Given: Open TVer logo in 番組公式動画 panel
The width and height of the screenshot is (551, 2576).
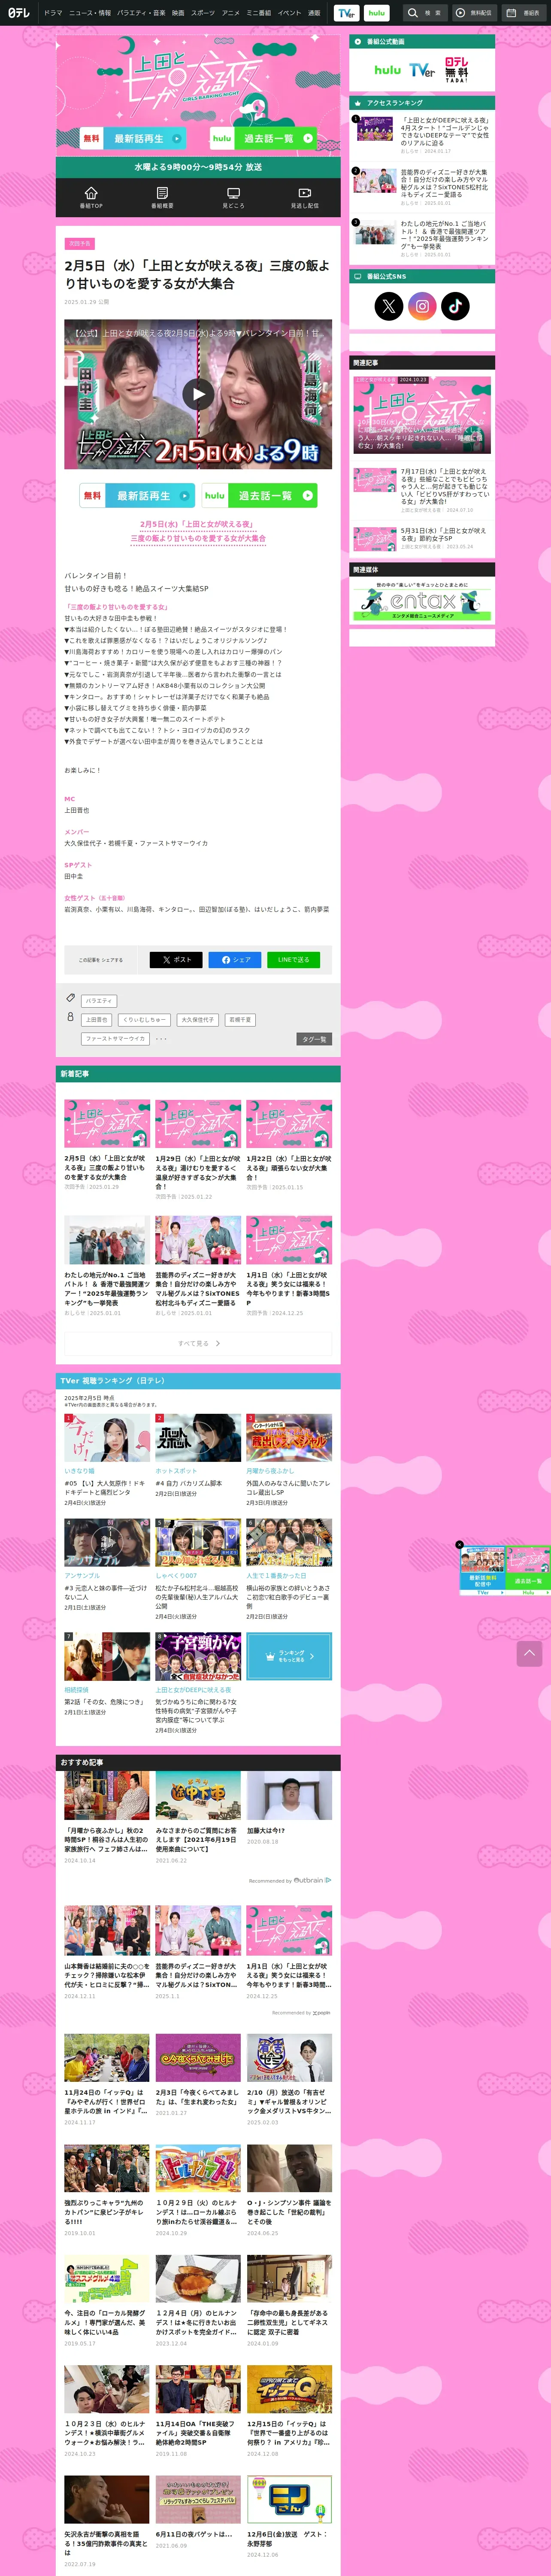Looking at the screenshot, I should (x=422, y=70).
